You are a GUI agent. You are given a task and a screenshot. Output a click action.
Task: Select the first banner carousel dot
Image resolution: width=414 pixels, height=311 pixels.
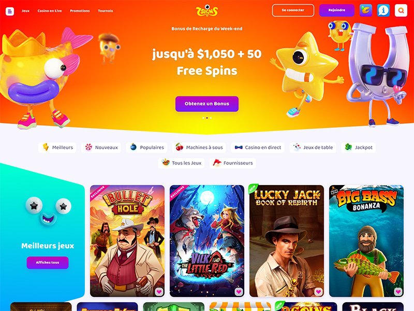203,118
